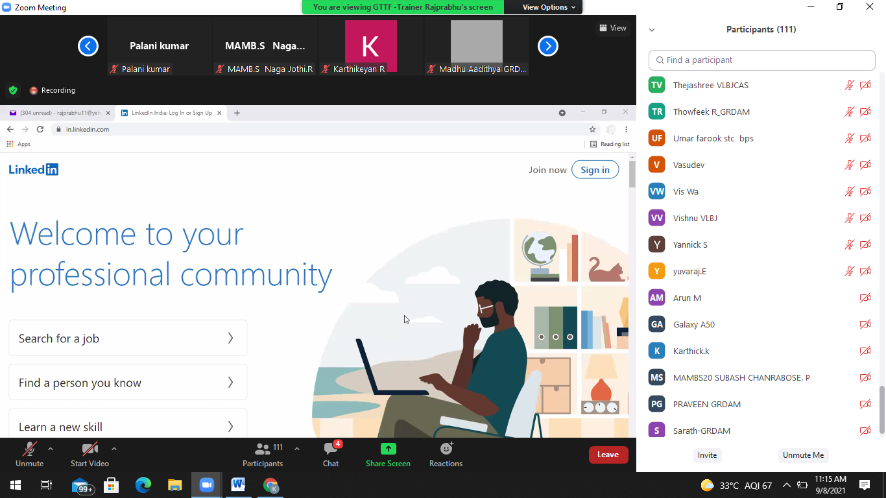This screenshot has width=886, height=498.
Task: Open the Participants panel icon
Action: [263, 449]
